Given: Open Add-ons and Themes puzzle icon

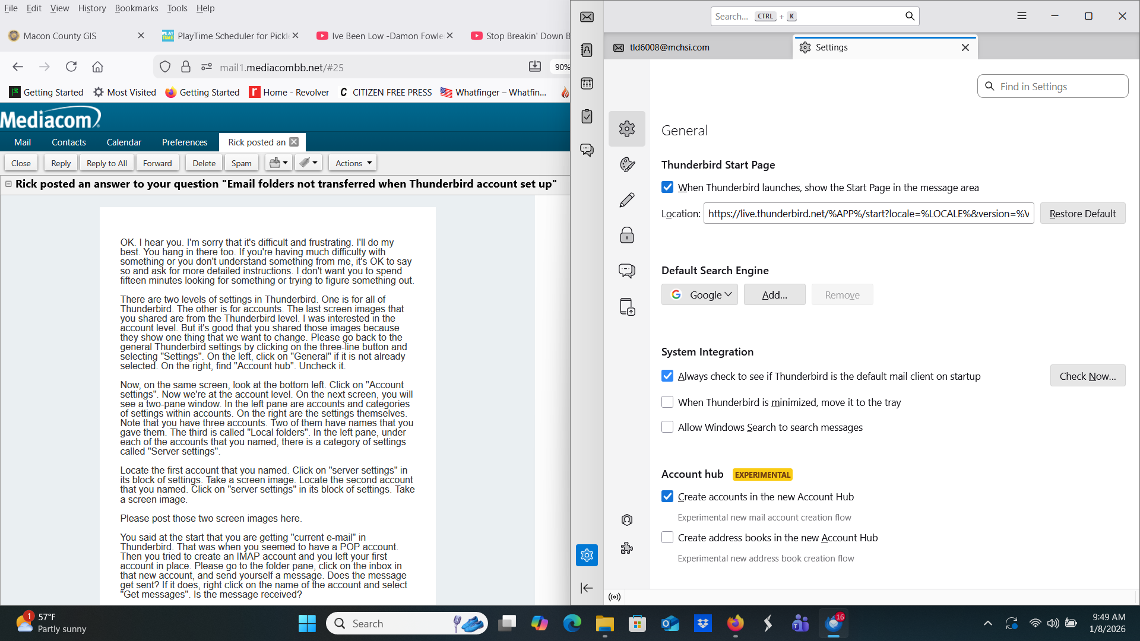Looking at the screenshot, I should pos(627,548).
